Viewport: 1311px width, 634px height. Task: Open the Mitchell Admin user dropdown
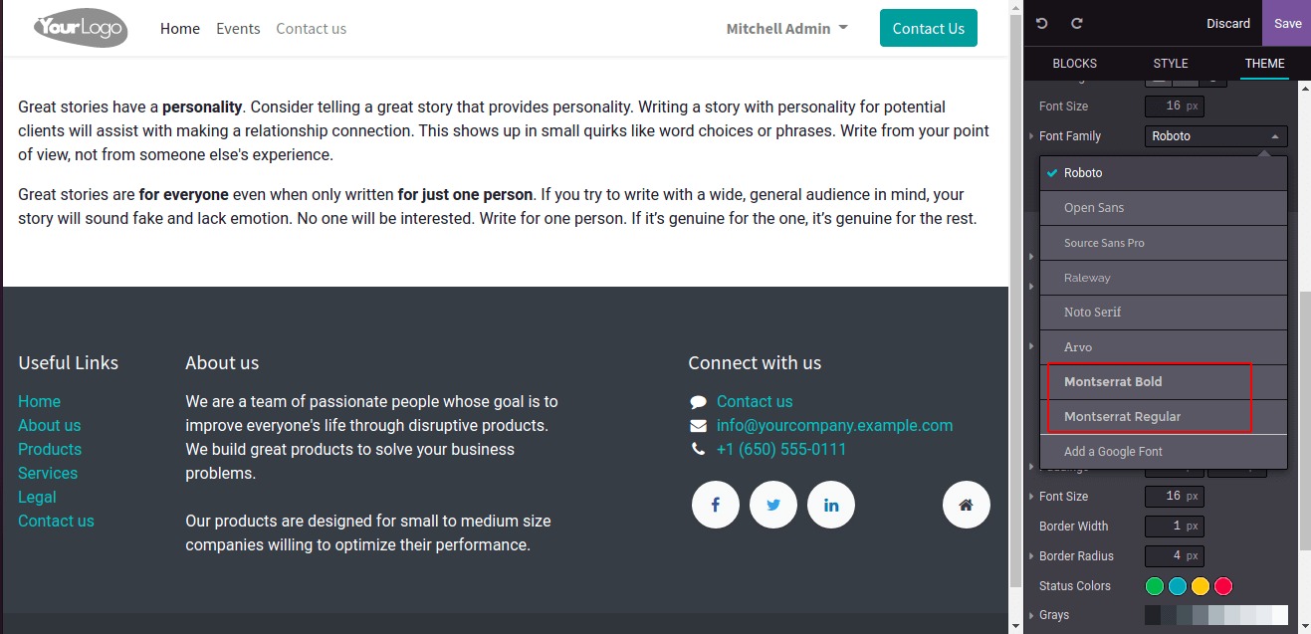[786, 29]
